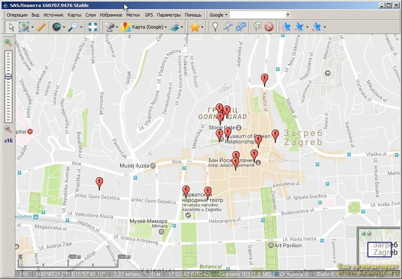Expand the favorites star dropdown arrow
This screenshot has height=279, width=402.
[x=202, y=27]
